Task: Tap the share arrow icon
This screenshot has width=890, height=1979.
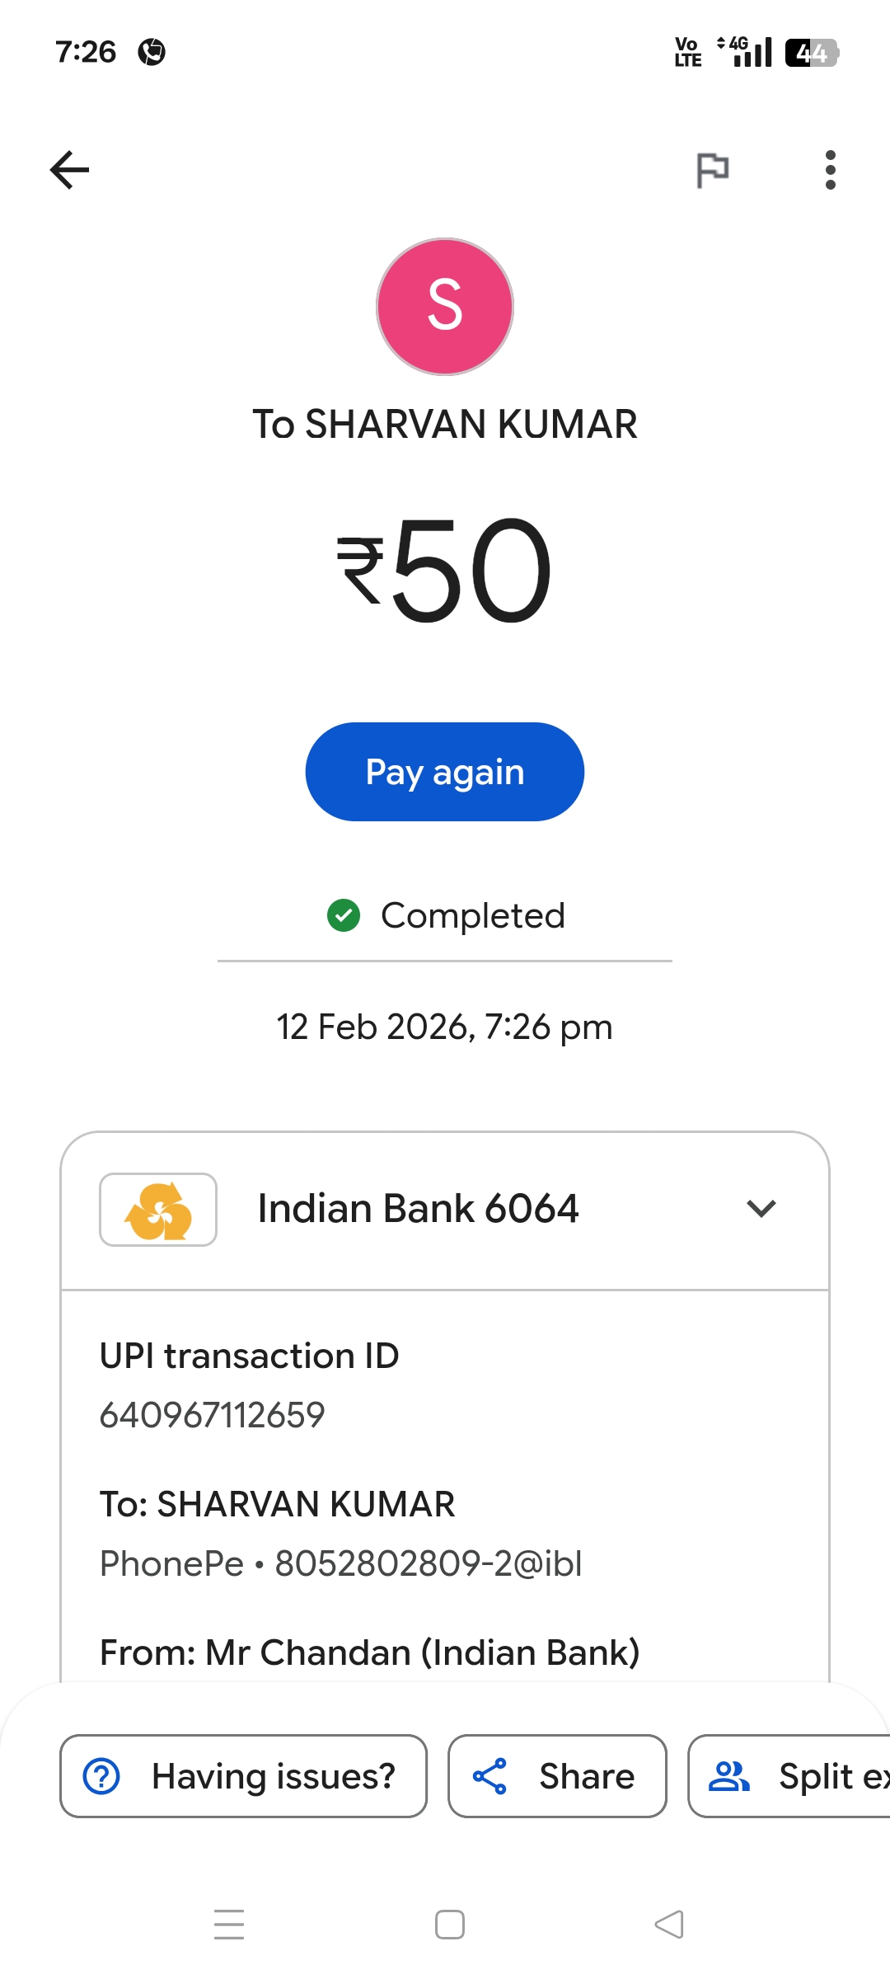Action: tap(489, 1776)
